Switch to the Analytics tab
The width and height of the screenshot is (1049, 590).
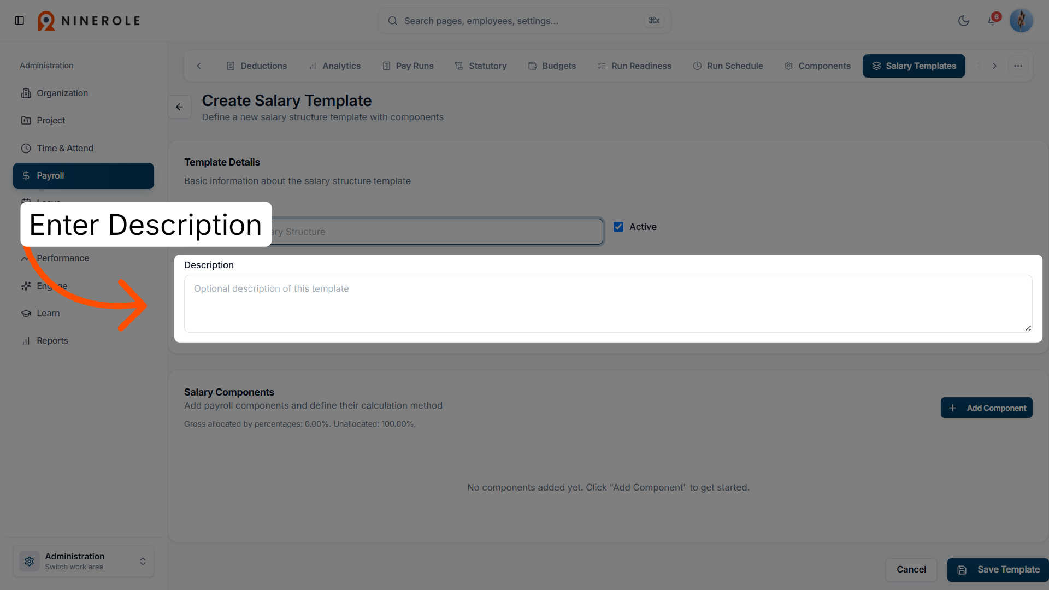(335, 66)
